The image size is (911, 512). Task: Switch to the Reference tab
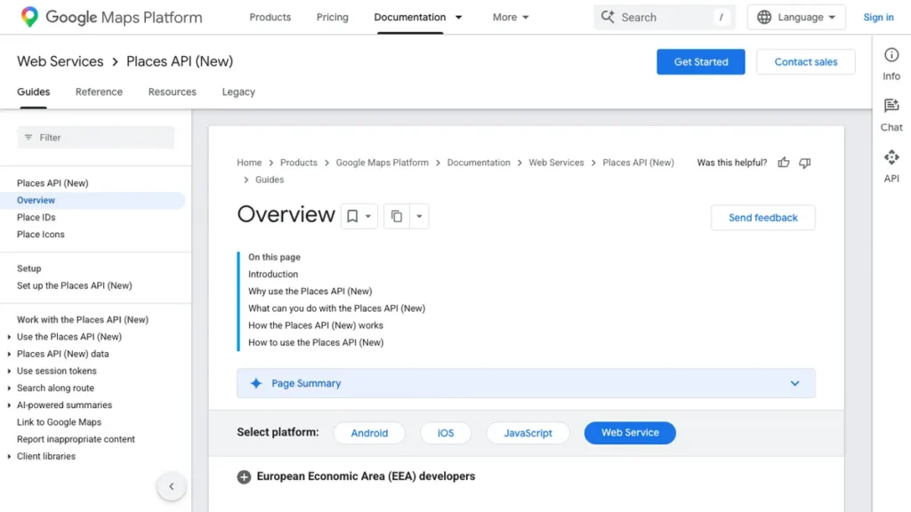pyautogui.click(x=99, y=92)
